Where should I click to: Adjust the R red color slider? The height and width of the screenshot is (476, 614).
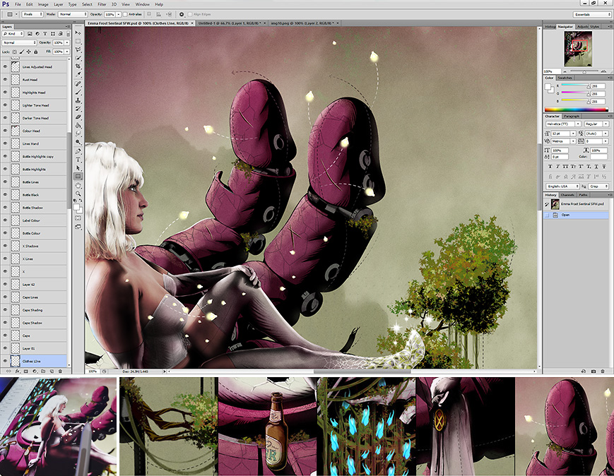(587, 85)
